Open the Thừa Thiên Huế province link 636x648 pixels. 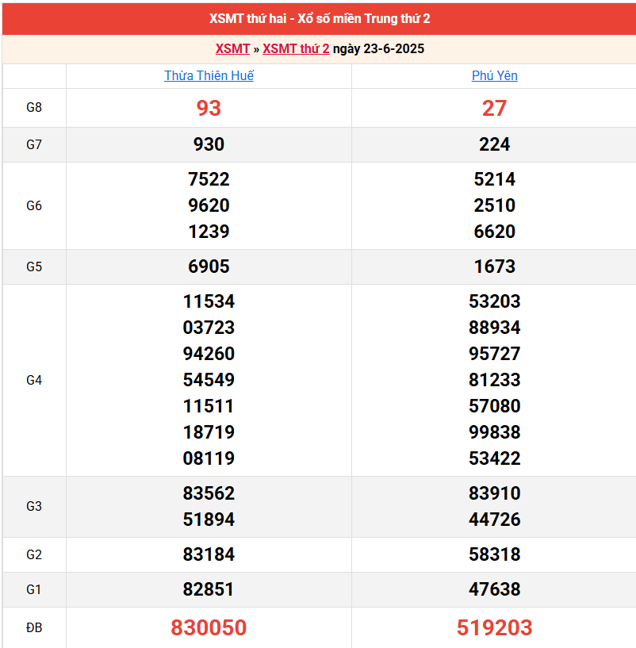tap(209, 76)
